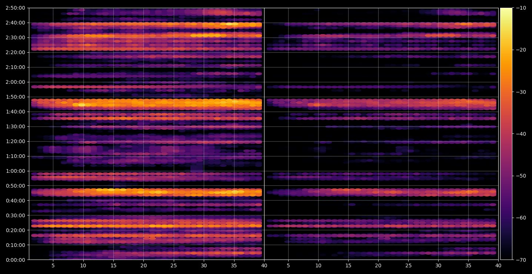This screenshot has width=532, height=274.
Task: Click the 0:00:00 y-axis tick label
Action: tap(15, 260)
